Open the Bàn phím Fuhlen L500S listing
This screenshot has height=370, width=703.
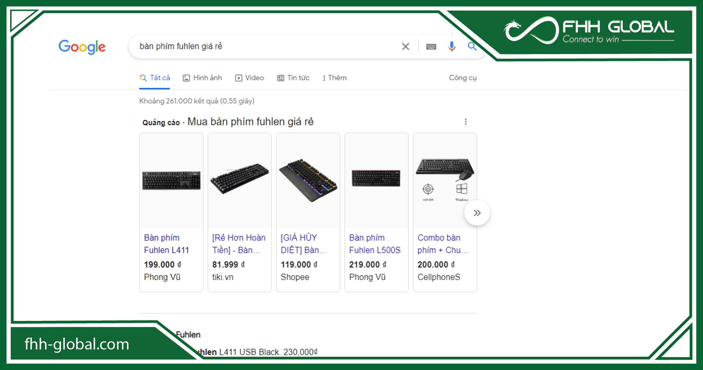pyautogui.click(x=375, y=244)
